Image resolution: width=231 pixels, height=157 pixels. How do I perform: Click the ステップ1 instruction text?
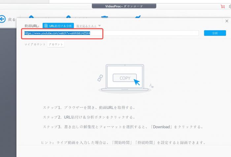click(x=89, y=108)
